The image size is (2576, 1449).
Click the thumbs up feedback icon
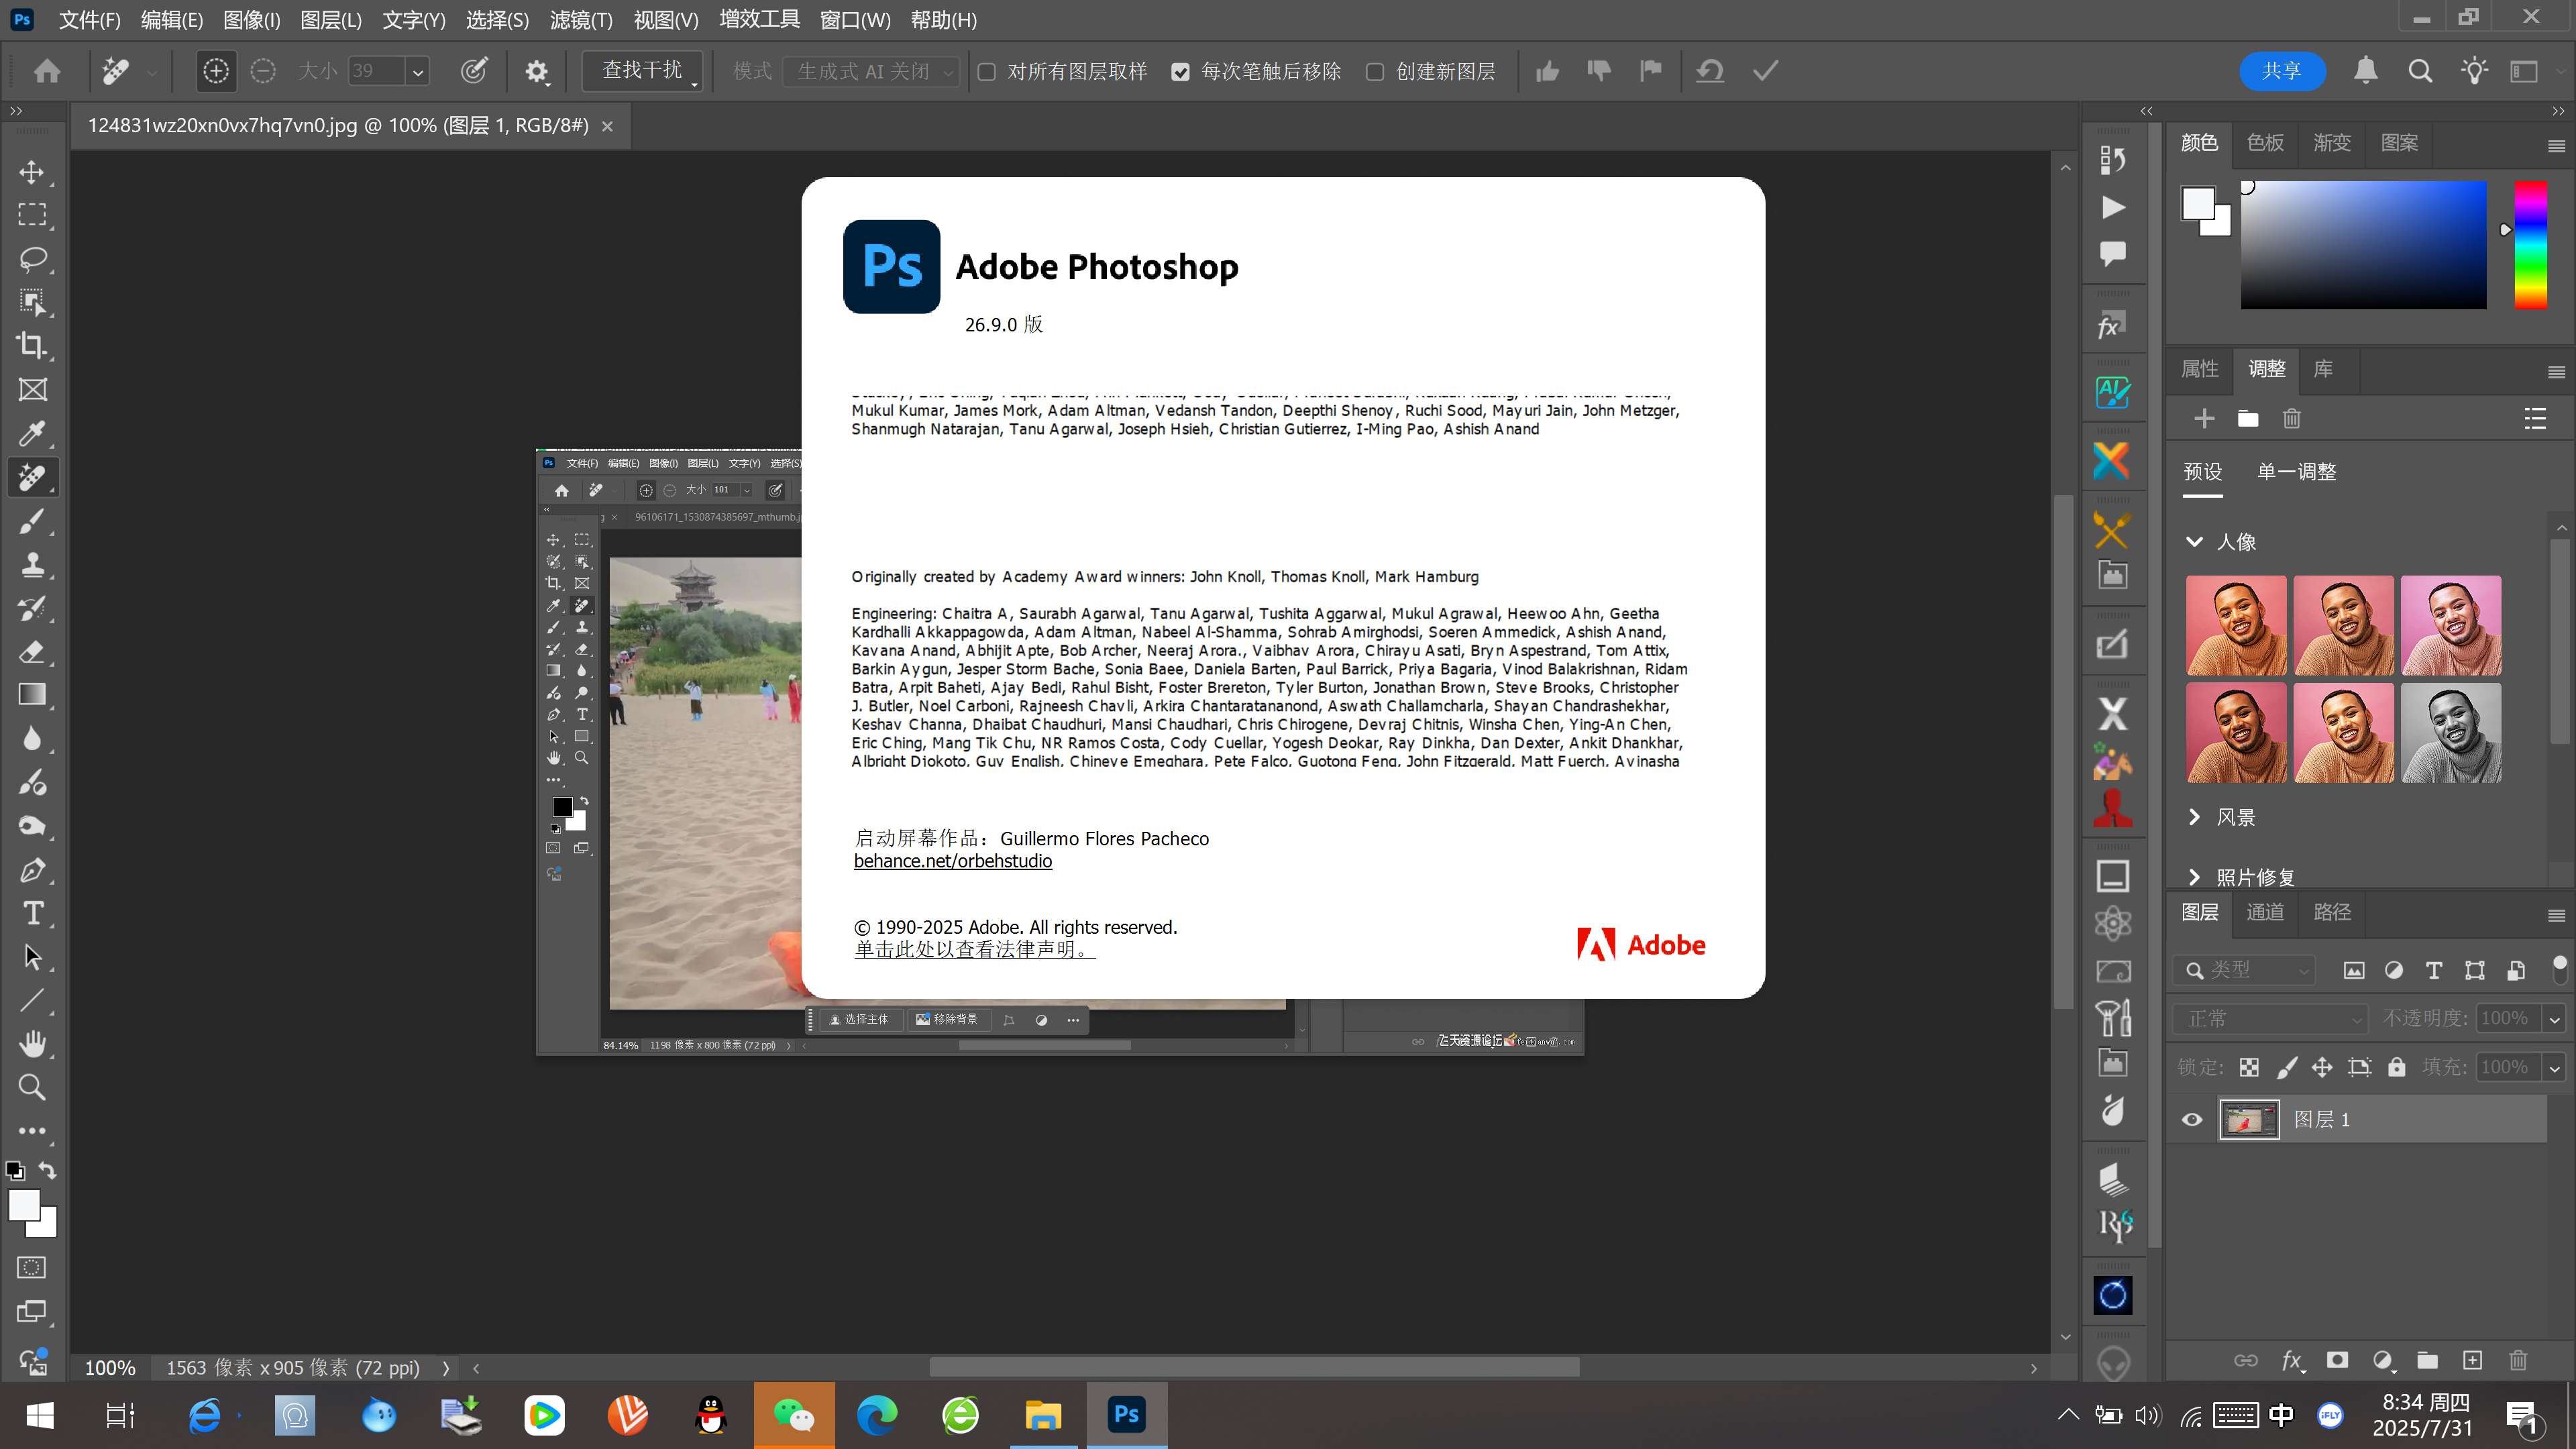coord(1547,71)
